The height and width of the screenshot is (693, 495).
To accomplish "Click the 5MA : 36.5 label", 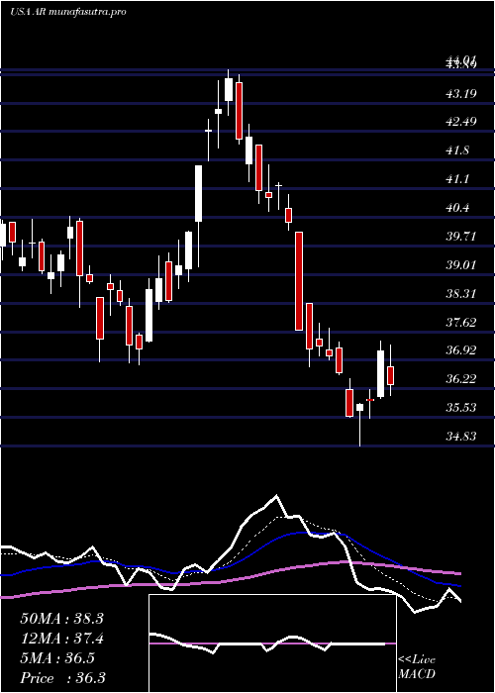I will point(57,658).
